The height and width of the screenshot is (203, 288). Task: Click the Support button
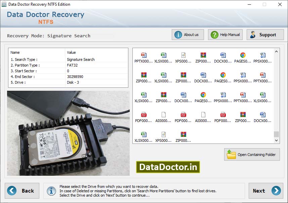265,35
